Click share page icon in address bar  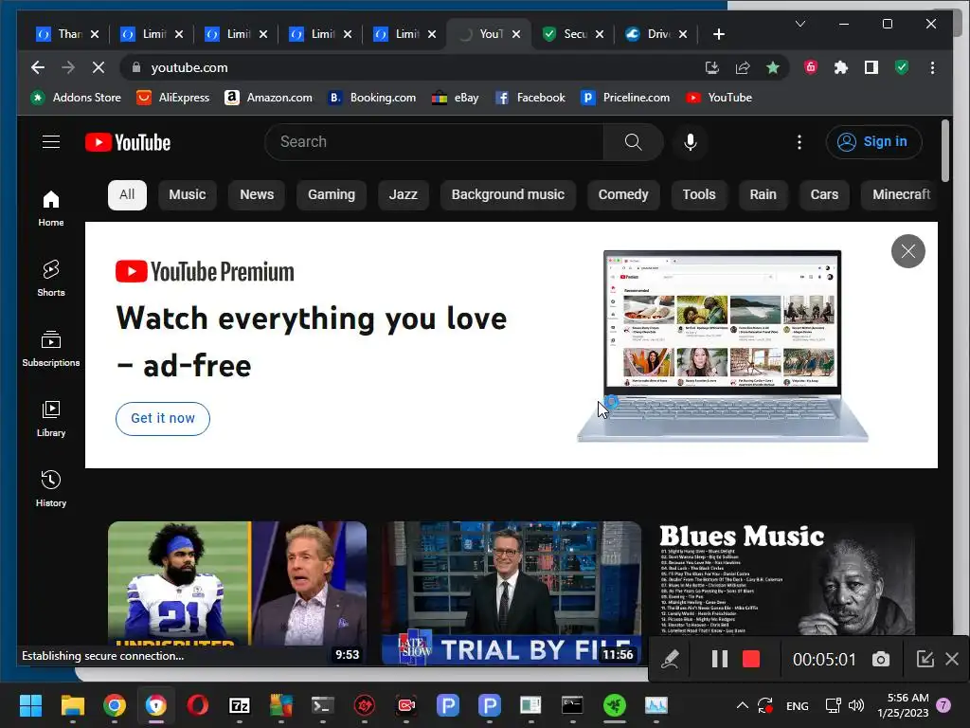(x=743, y=67)
